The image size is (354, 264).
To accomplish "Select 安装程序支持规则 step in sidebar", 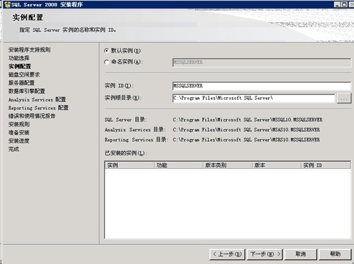I will [30, 50].
